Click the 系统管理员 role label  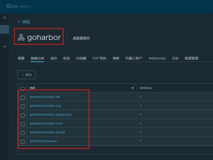pyautogui.click(x=81, y=38)
